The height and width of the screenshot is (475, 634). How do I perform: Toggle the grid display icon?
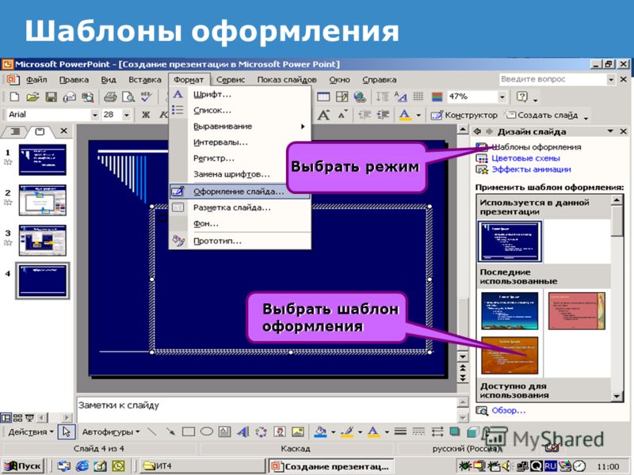click(x=418, y=97)
